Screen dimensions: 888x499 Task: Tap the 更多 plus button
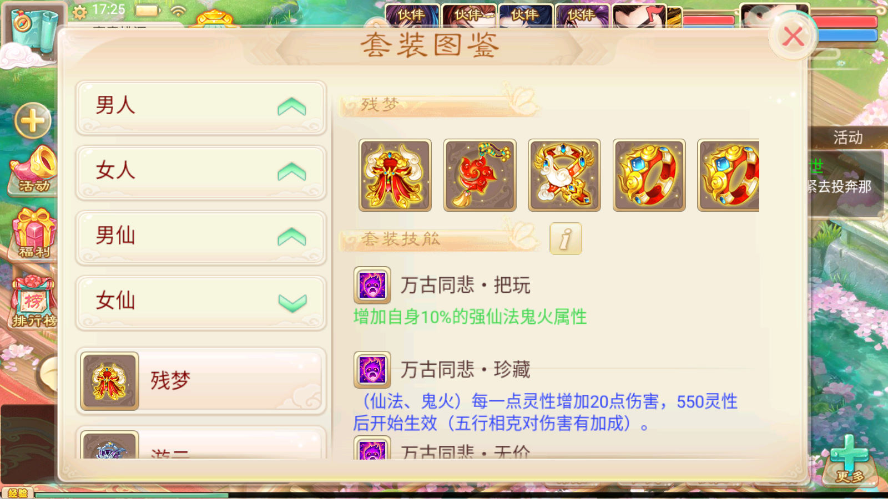coord(849,459)
